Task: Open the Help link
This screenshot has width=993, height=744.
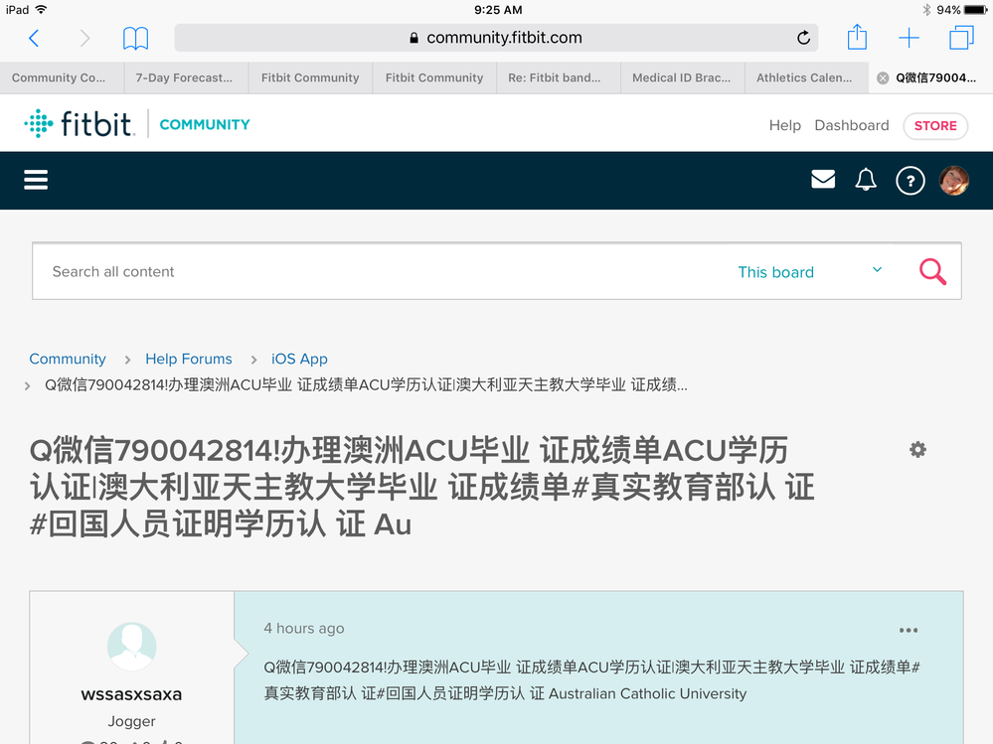Action: (784, 125)
